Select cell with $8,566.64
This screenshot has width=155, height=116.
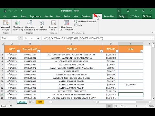point(131,84)
